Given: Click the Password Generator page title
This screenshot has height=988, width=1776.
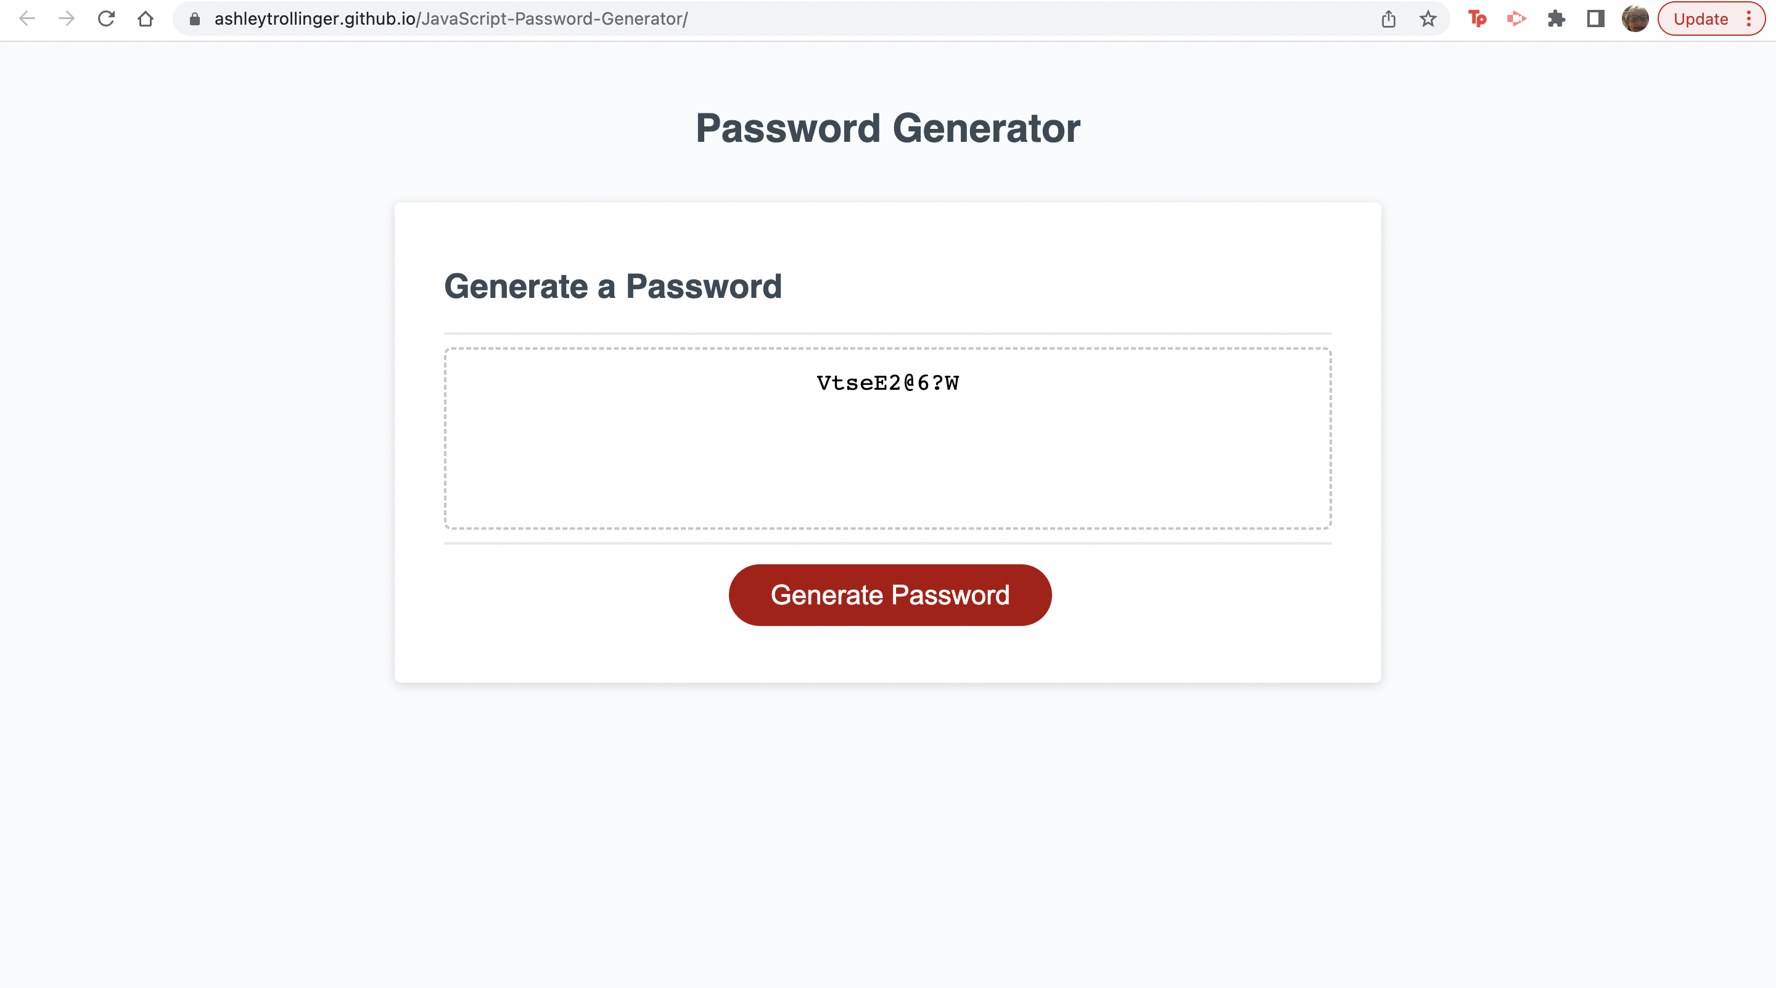Looking at the screenshot, I should pos(888,127).
